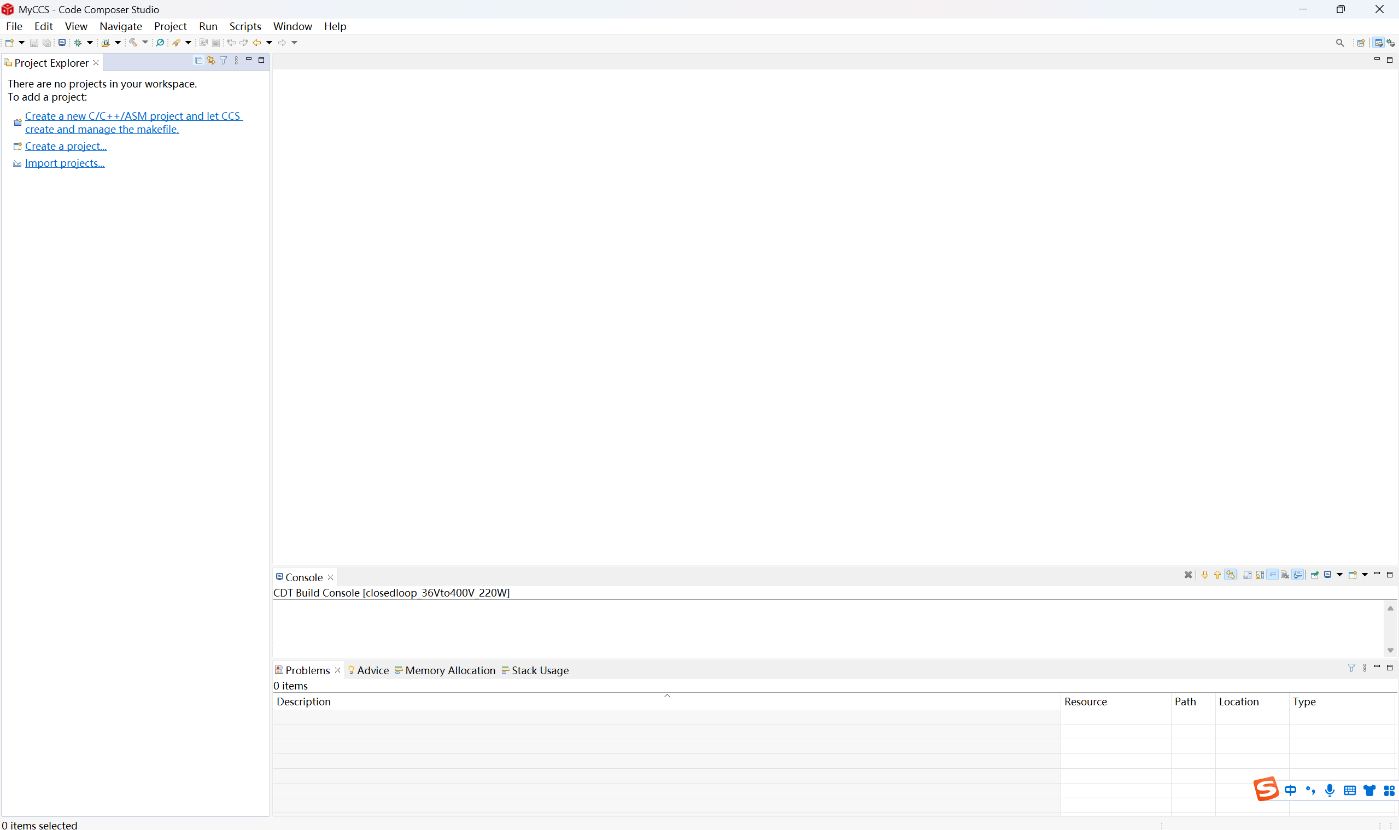1399x830 pixels.
Task: Open the Navigate menu
Action: (x=121, y=26)
